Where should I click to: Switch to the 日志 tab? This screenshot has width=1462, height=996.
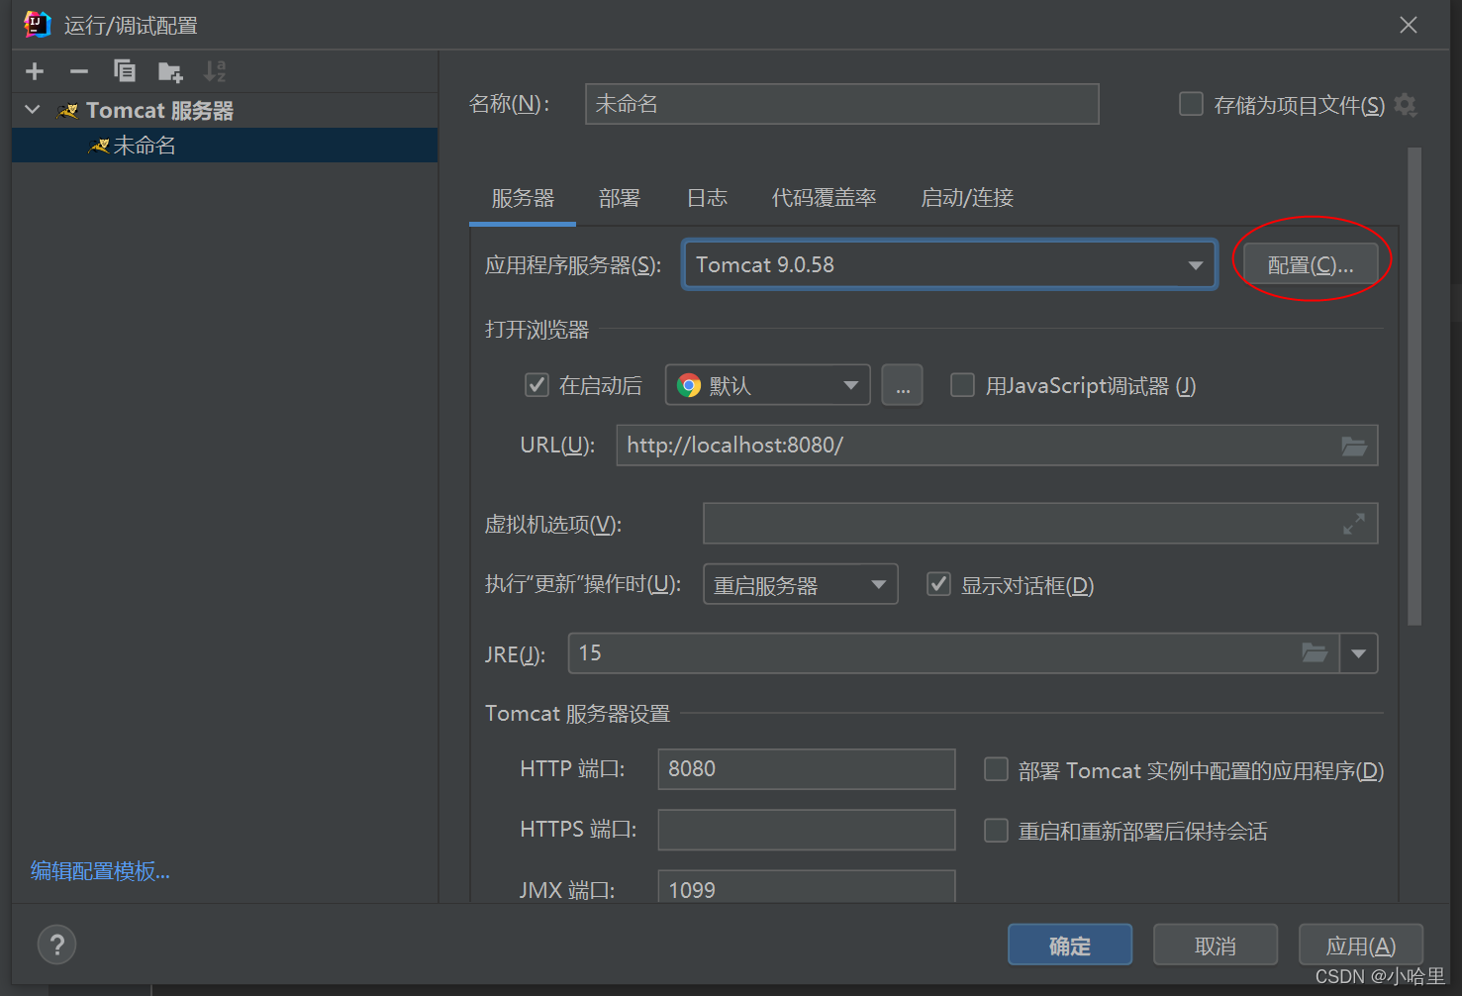tap(707, 198)
